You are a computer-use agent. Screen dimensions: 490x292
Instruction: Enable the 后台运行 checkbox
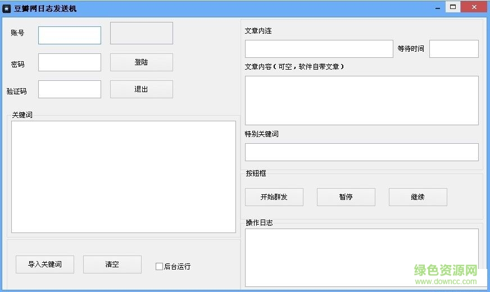159,267
